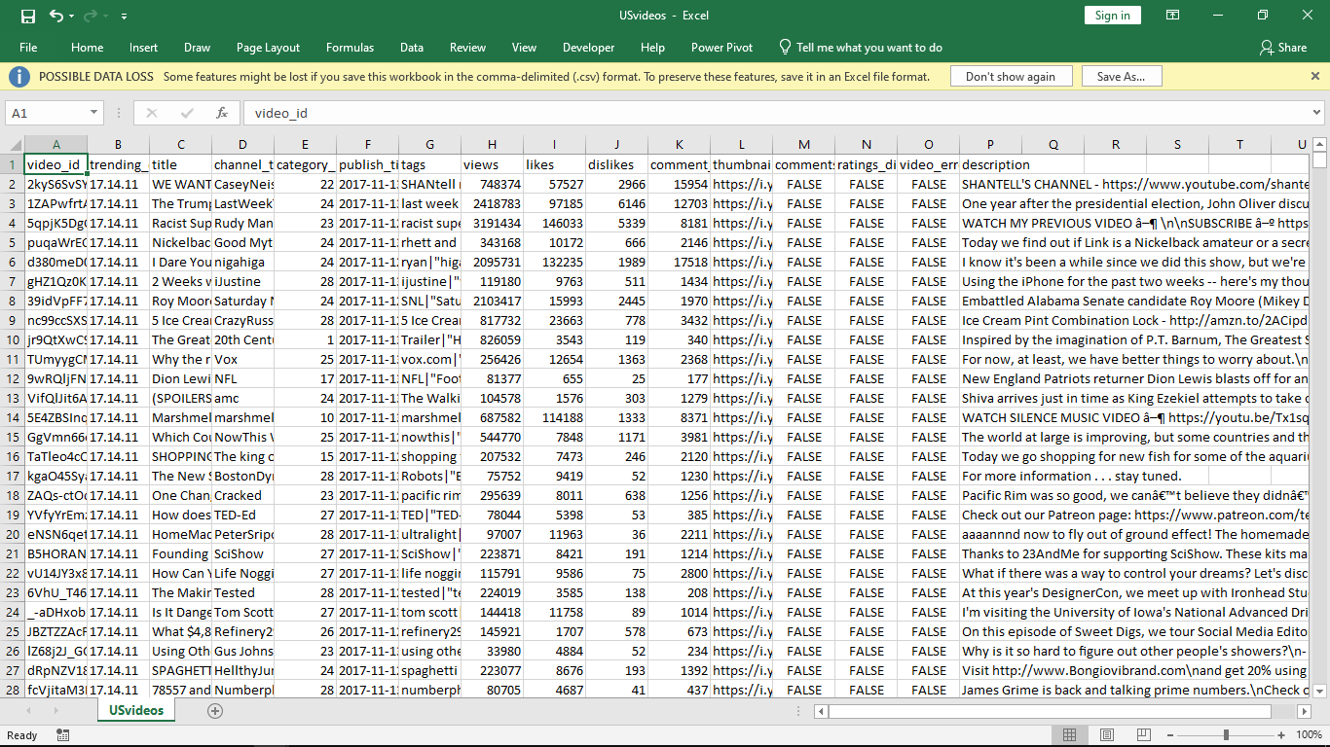Image resolution: width=1330 pixels, height=747 pixels.
Task: Click Save As... in the warning bar
Action: click(1121, 77)
